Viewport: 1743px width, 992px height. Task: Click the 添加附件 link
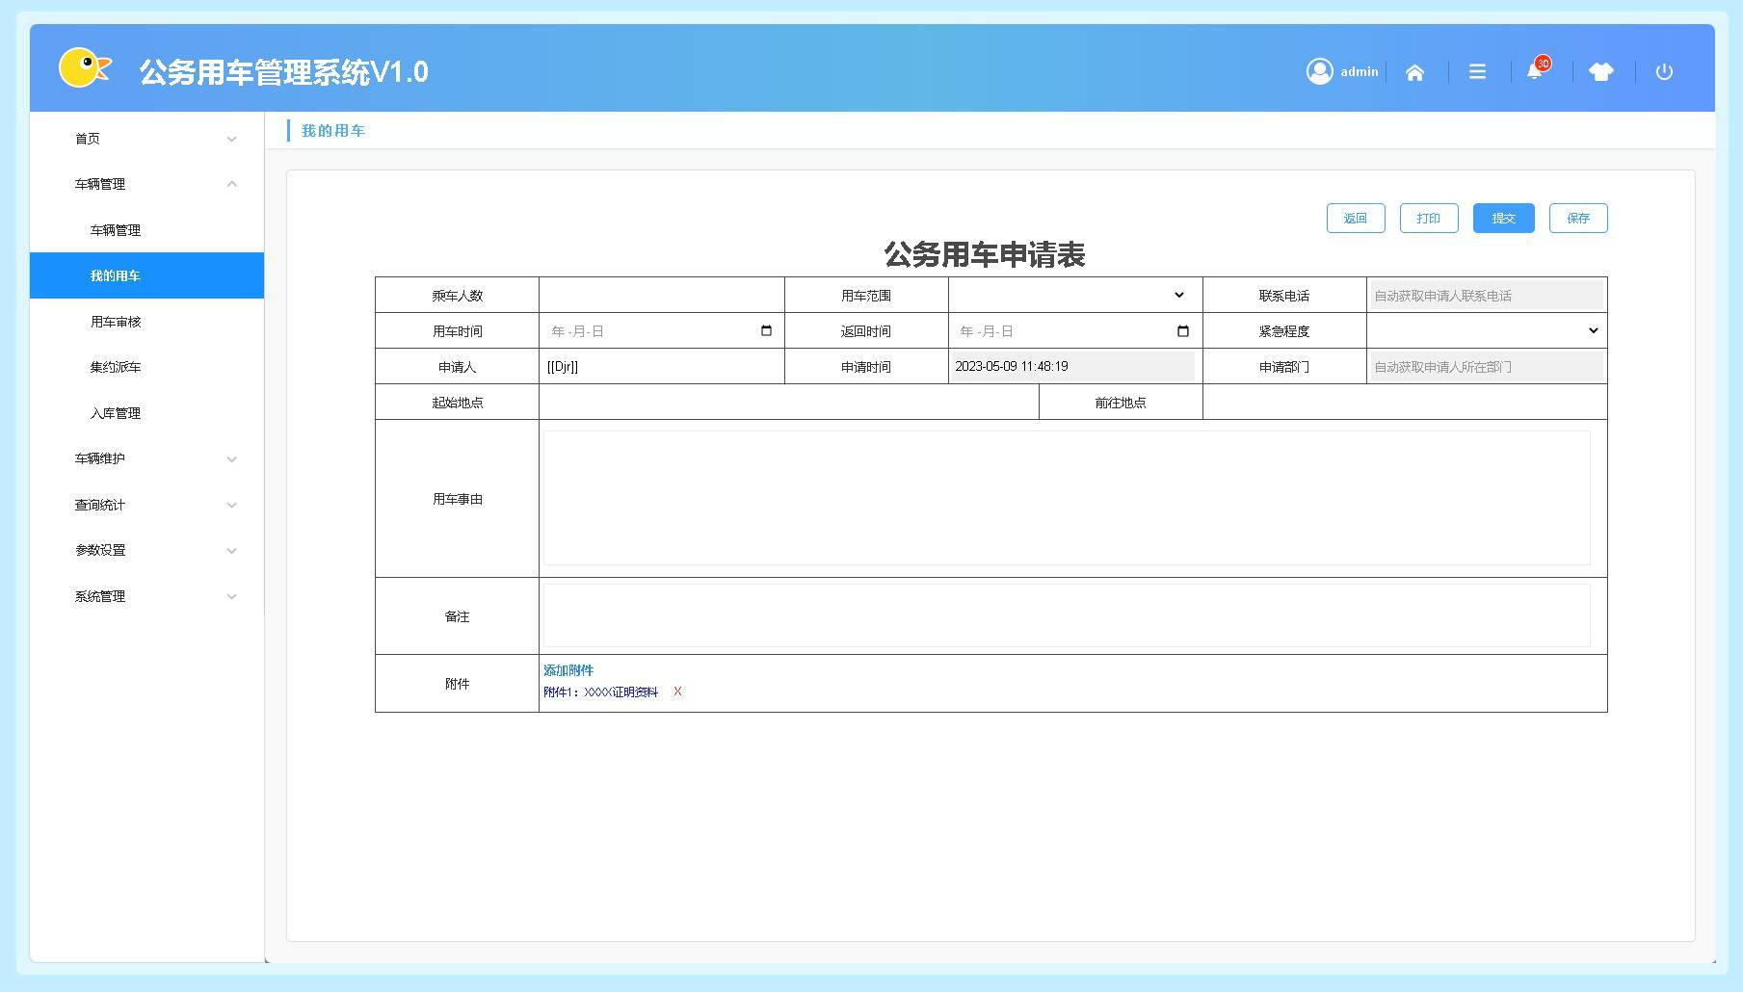coord(568,670)
